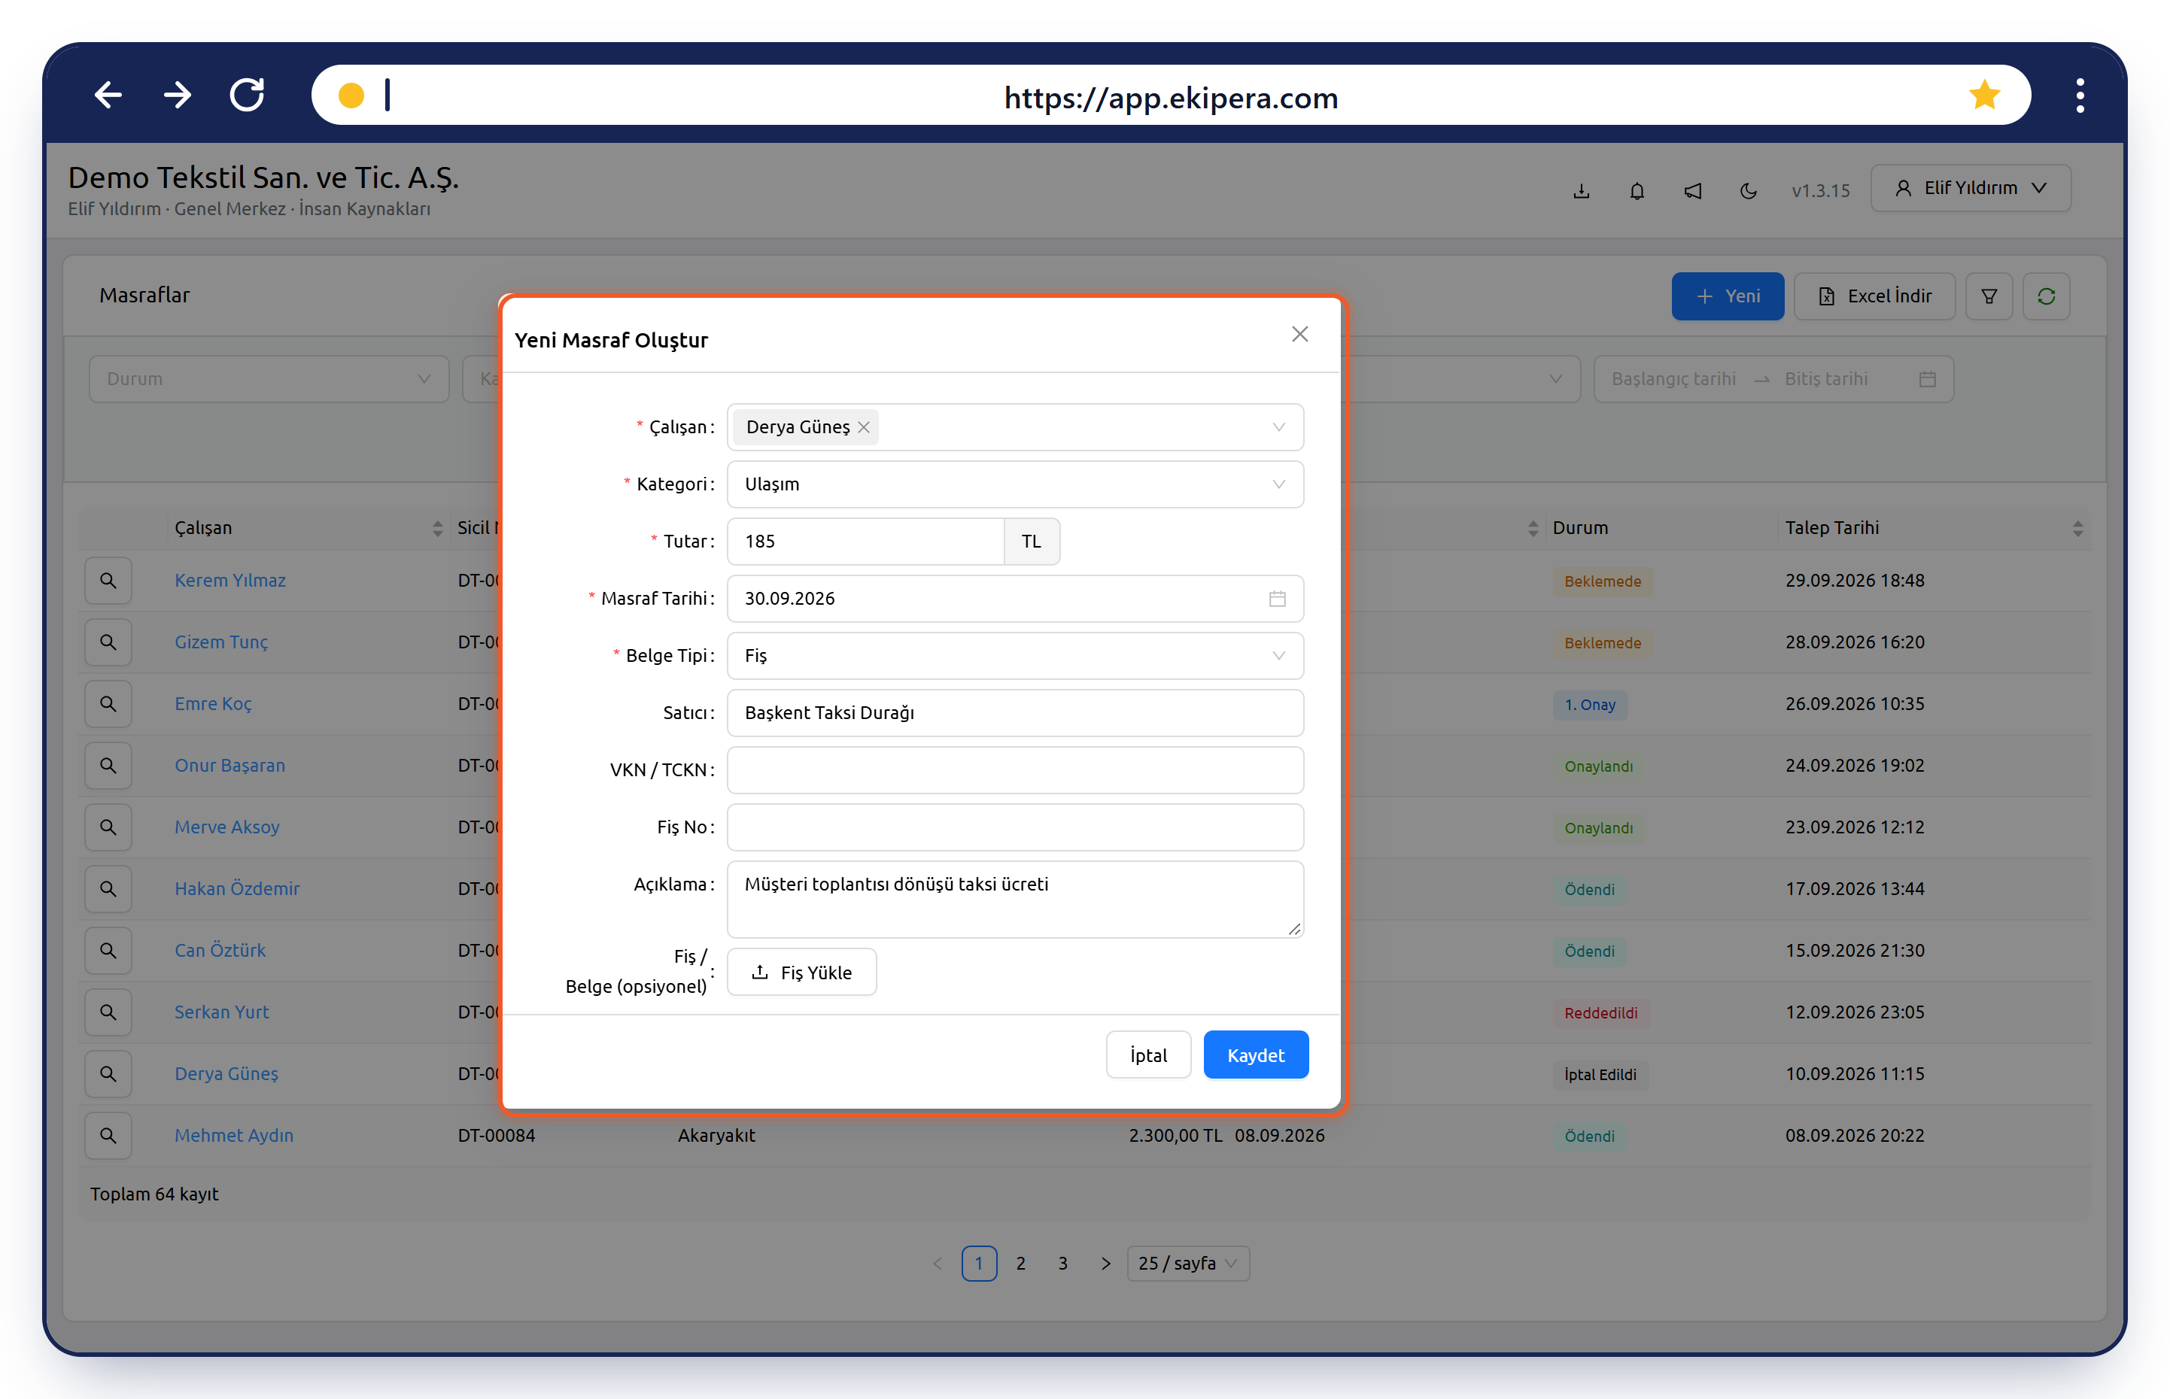Click the magnifier for Mehmet Aydın row

[108, 1136]
